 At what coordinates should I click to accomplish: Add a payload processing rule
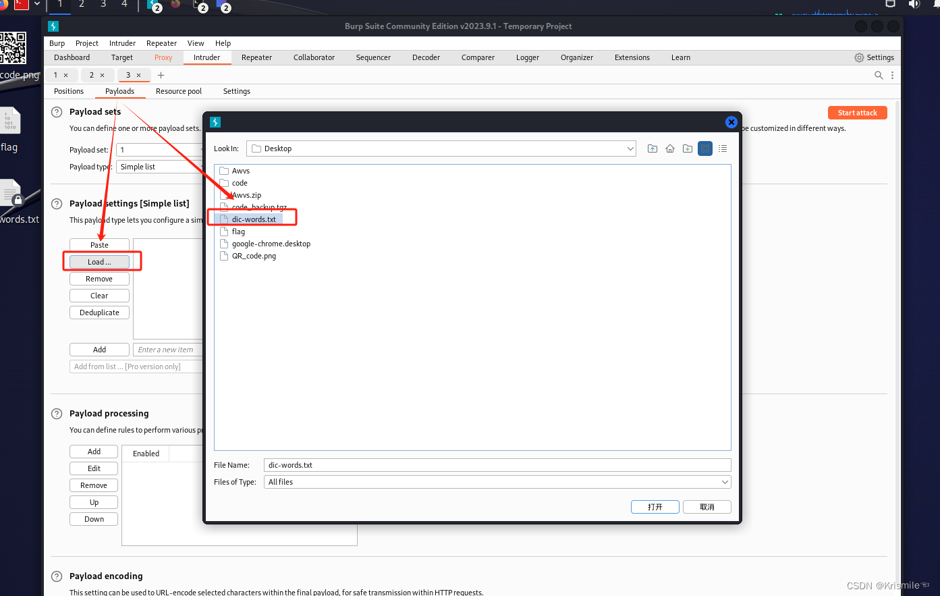pos(94,452)
